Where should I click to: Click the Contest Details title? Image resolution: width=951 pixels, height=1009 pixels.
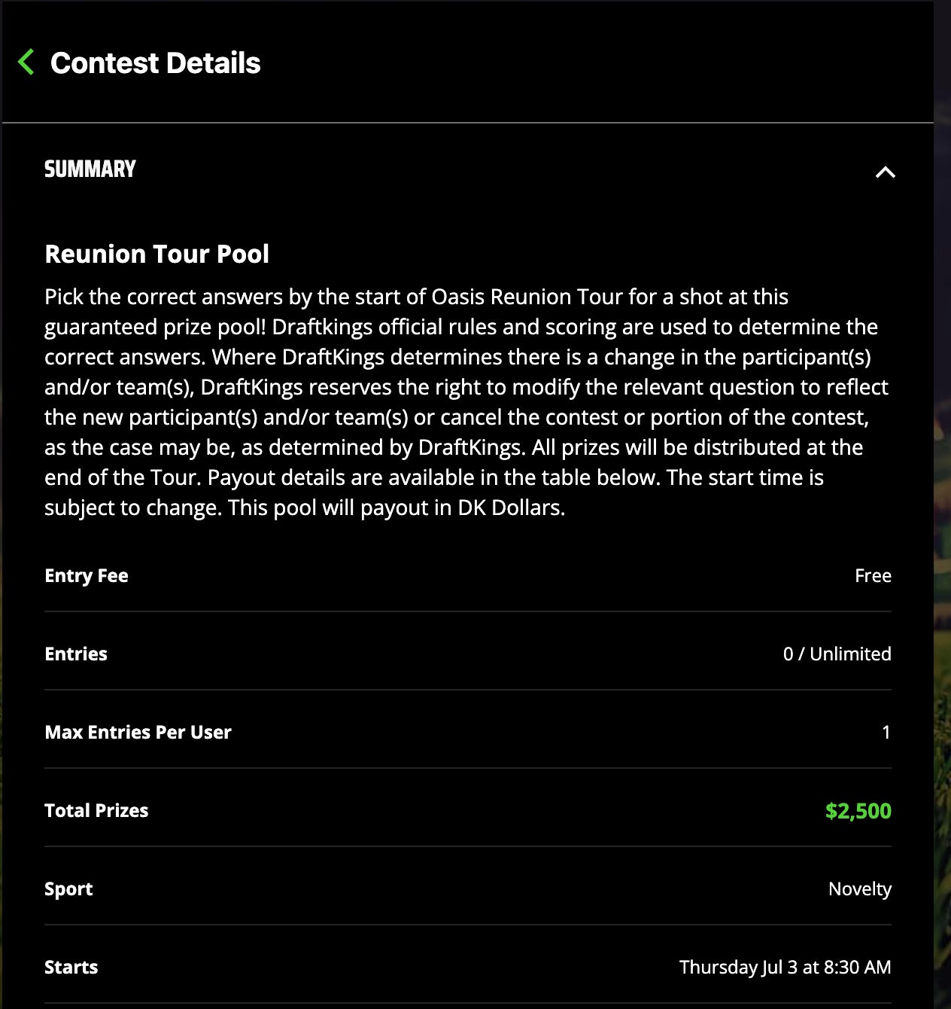(x=155, y=63)
